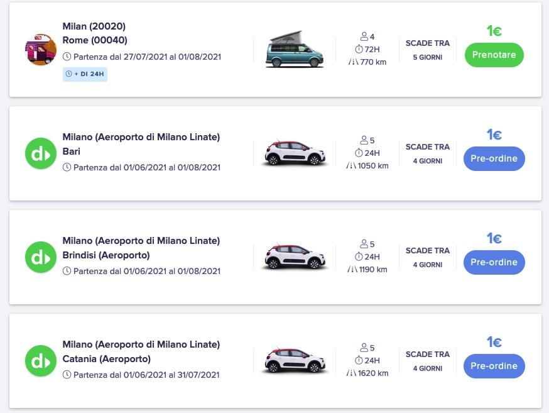Open the teal camper van image
The height and width of the screenshot is (413, 549).
(294, 50)
